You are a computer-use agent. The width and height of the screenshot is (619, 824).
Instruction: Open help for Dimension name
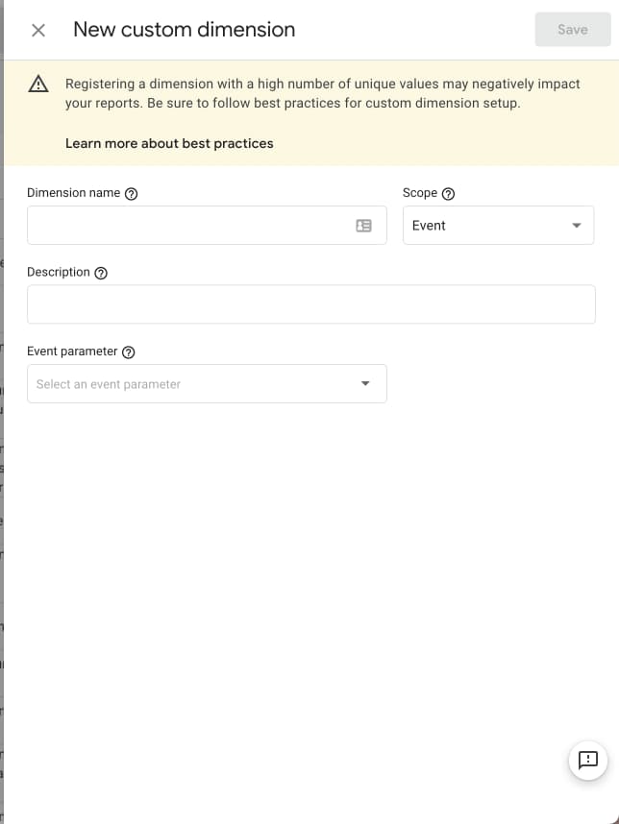pyautogui.click(x=132, y=193)
